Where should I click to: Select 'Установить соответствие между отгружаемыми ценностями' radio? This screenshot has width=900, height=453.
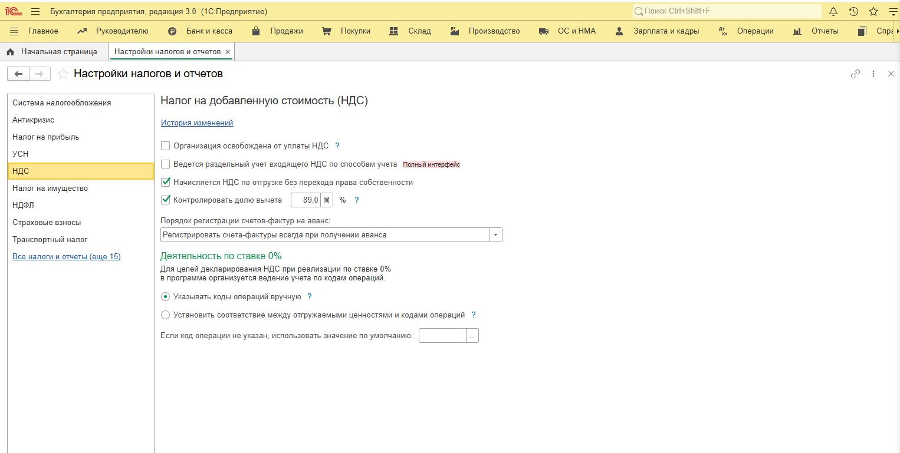pyautogui.click(x=166, y=315)
